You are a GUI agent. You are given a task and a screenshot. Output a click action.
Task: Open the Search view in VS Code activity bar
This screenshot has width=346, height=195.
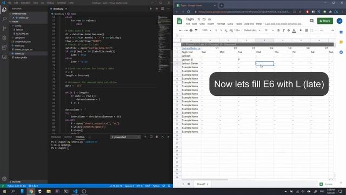(x=4, y=19)
